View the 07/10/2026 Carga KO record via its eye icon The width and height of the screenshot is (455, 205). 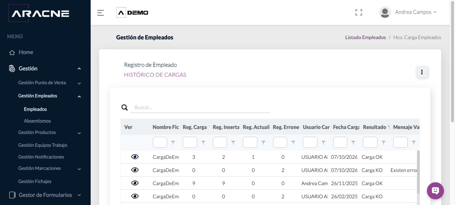point(135,170)
